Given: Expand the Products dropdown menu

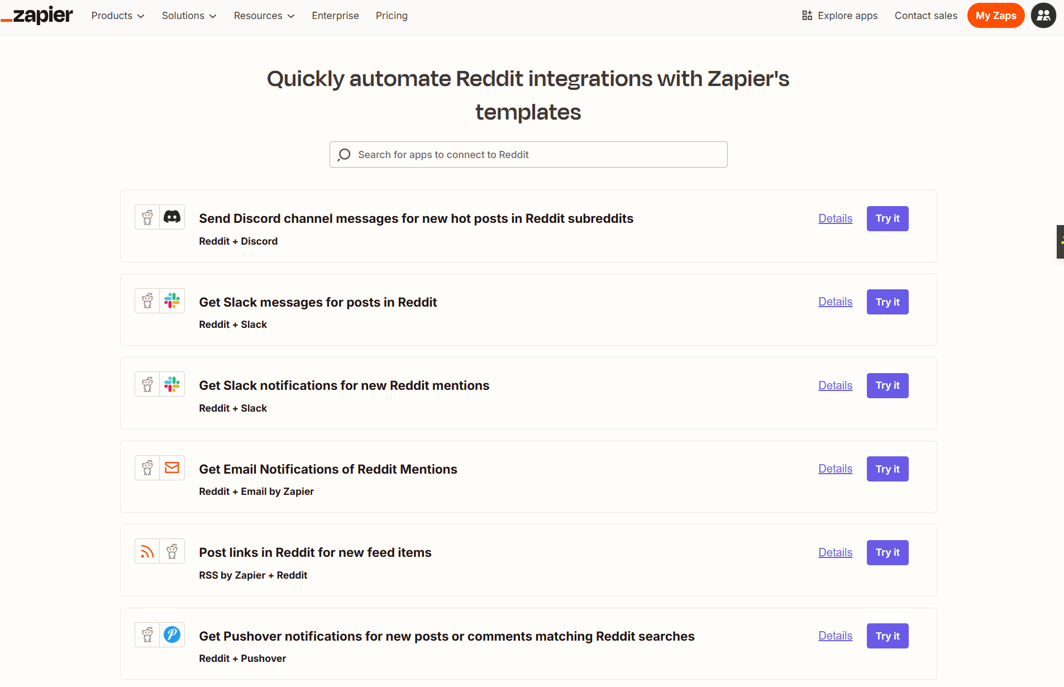Looking at the screenshot, I should coord(118,16).
